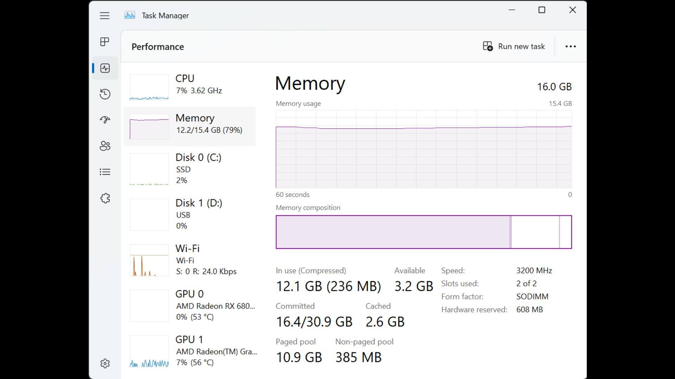Click the Memory usage graph
Image resolution: width=675 pixels, height=379 pixels.
coord(424,149)
